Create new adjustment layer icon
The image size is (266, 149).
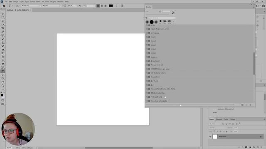click(x=250, y=147)
